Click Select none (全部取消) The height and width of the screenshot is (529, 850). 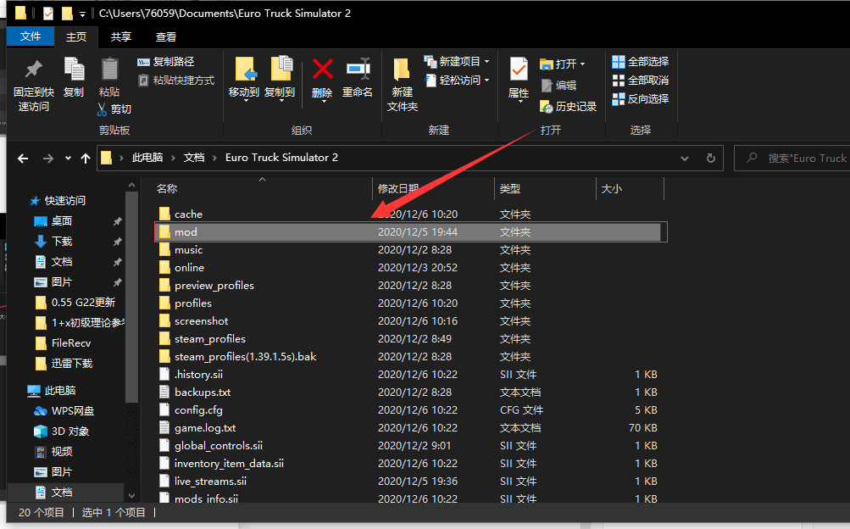640,81
